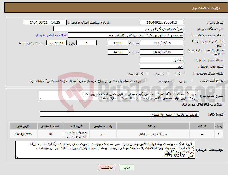Select the متوسط purchase type radio

[x=173, y=81]
